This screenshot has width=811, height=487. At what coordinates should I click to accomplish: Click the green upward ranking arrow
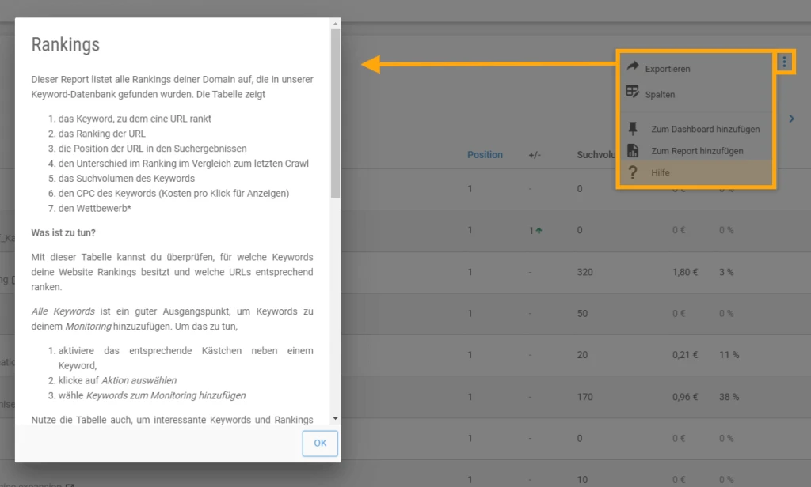click(x=539, y=231)
